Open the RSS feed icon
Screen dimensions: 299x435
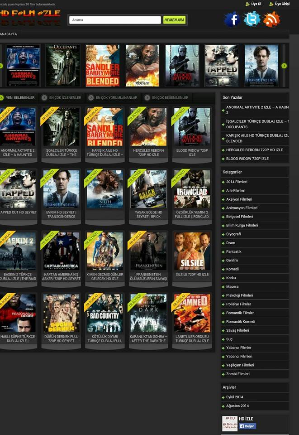coord(271,19)
